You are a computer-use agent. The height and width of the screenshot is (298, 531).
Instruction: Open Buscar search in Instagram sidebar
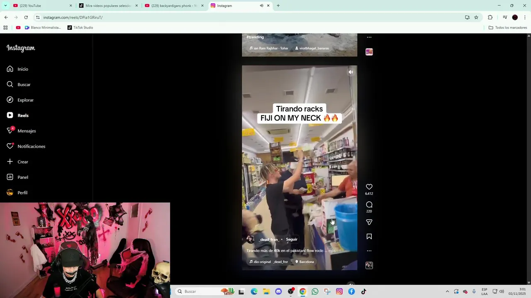[19, 84]
